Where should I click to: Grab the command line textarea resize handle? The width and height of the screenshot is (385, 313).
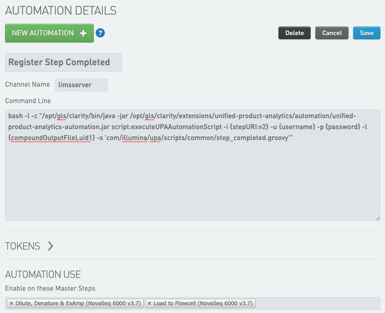[378, 219]
